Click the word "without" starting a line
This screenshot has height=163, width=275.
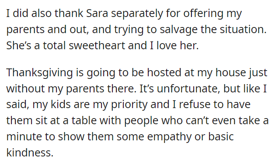coord(25,88)
